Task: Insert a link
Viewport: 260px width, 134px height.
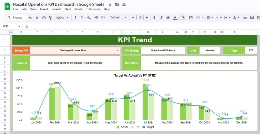Action: tap(245, 18)
